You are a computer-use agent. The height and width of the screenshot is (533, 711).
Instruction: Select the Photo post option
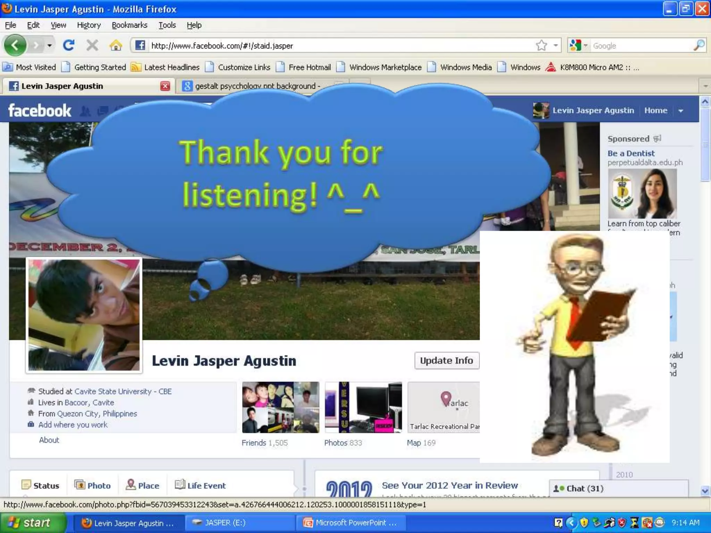[93, 485]
